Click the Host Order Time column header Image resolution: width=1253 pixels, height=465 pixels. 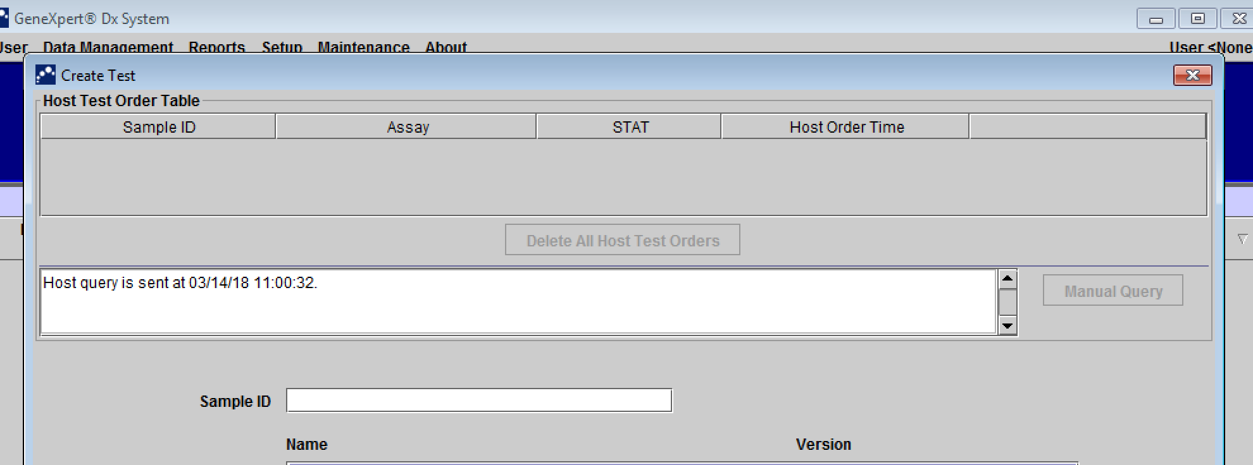846,127
